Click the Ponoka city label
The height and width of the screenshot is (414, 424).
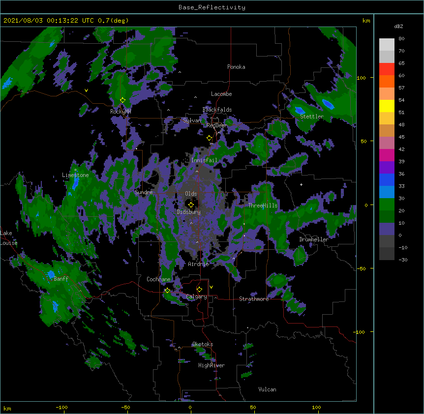pyautogui.click(x=236, y=67)
